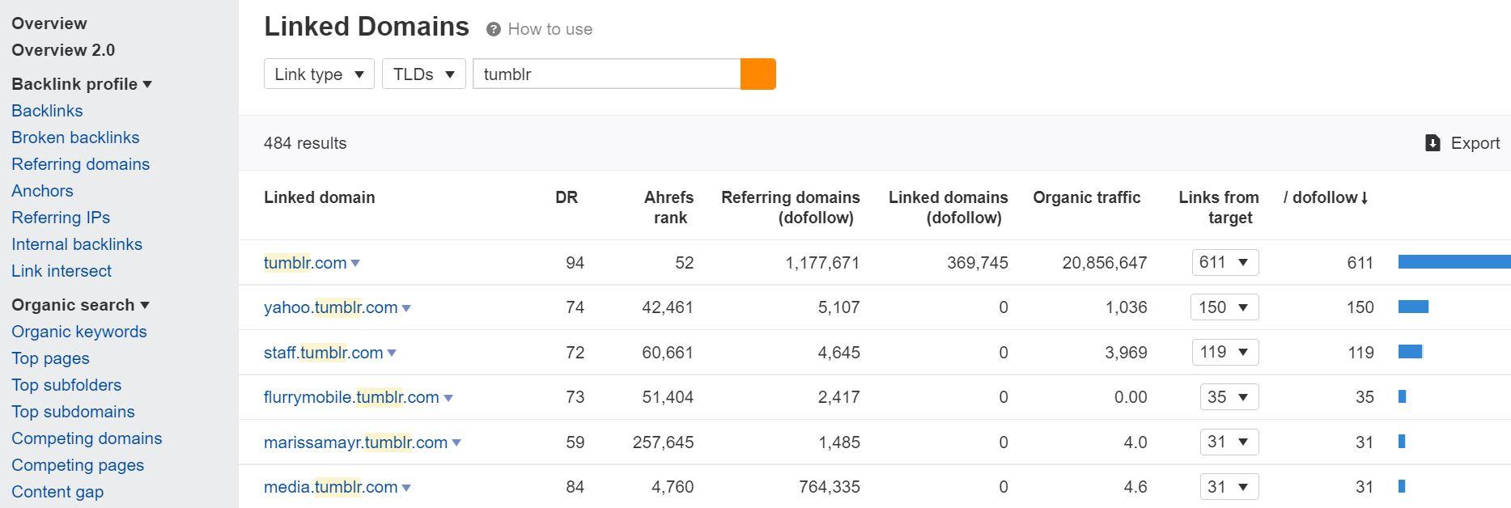This screenshot has width=1511, height=508.
Task: Open the marissamayr.tumblr.com domain link
Action: [355, 442]
